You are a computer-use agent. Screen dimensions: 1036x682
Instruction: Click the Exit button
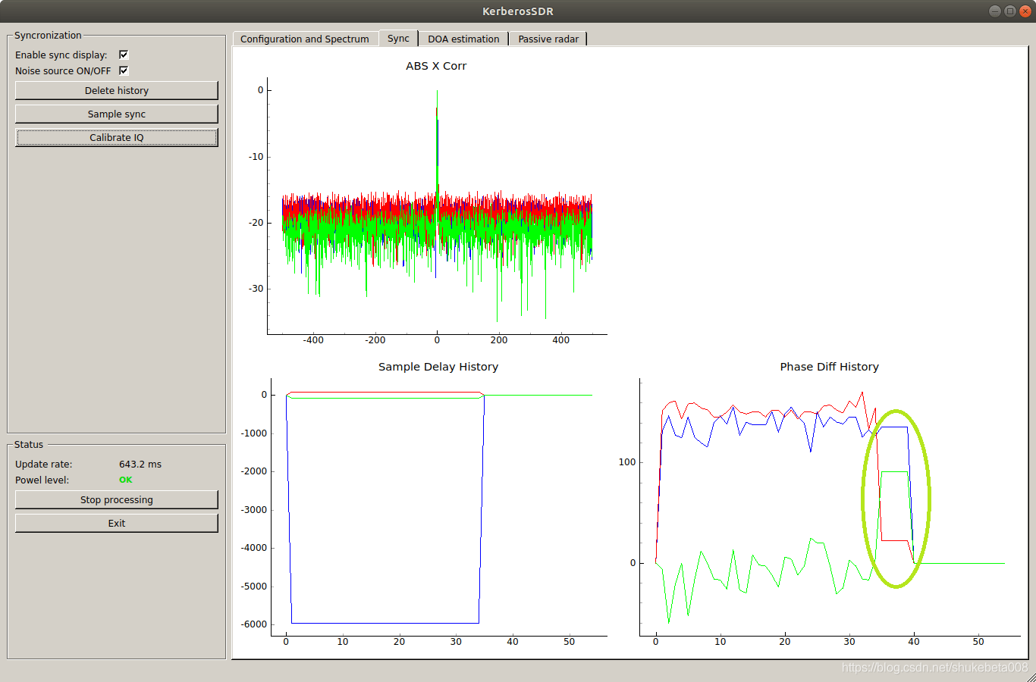117,523
